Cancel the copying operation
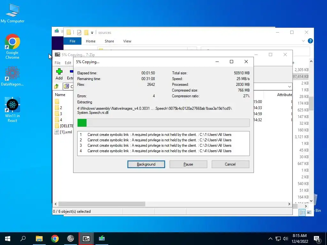Screen dimensions: 327x245 click(x=230, y=164)
